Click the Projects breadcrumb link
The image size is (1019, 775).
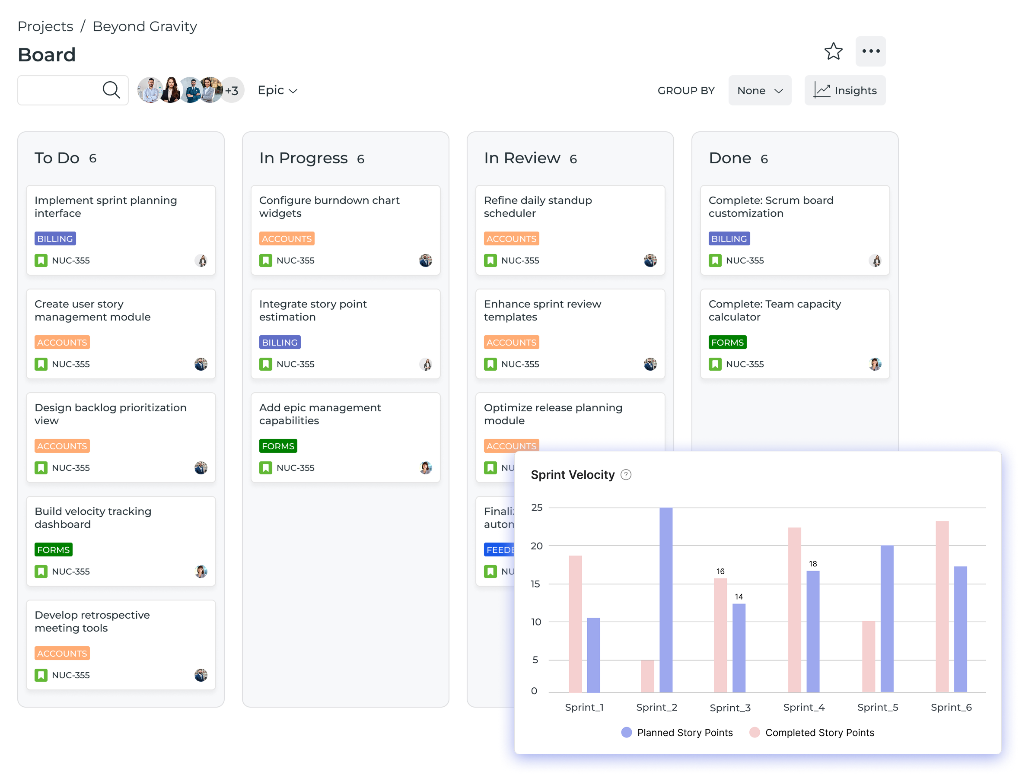pyautogui.click(x=45, y=26)
